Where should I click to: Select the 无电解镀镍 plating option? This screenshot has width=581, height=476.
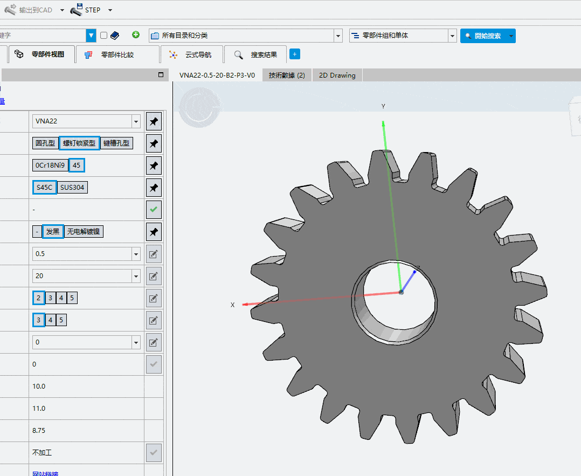84,232
